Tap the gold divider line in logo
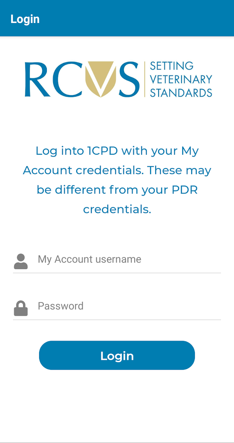This screenshot has width=234, height=443. 144,79
